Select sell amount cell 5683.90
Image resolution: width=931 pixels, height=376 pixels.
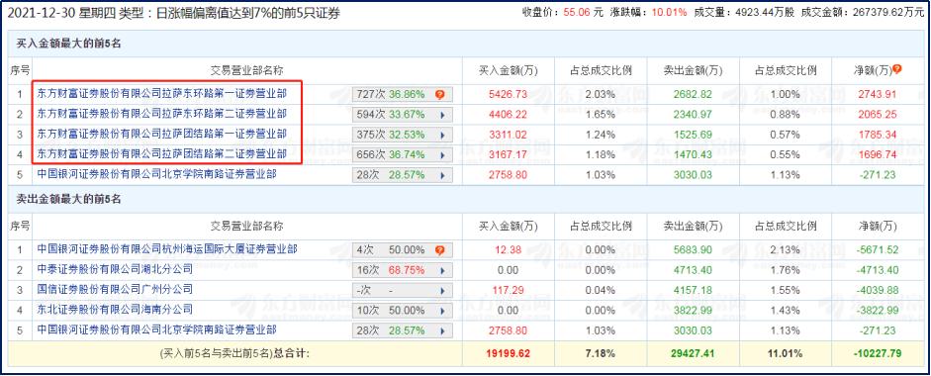(693, 250)
